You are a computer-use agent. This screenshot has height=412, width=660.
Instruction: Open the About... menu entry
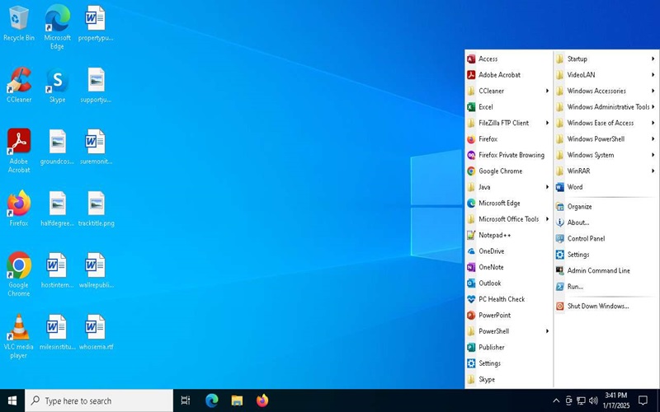coord(606,222)
